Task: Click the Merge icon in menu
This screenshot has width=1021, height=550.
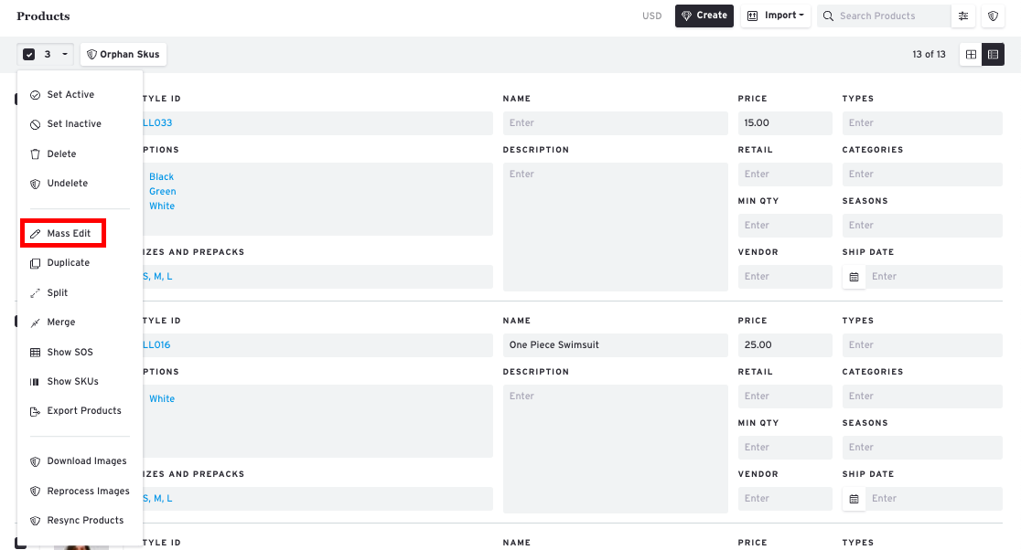Action: pyautogui.click(x=36, y=323)
